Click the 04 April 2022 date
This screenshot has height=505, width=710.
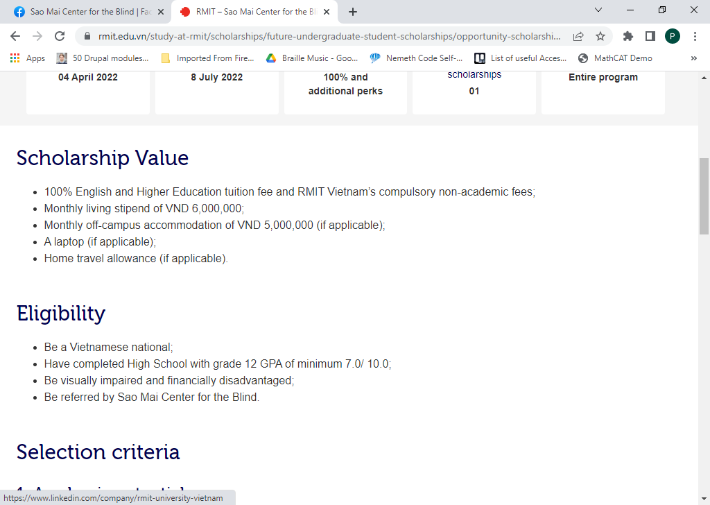click(88, 78)
